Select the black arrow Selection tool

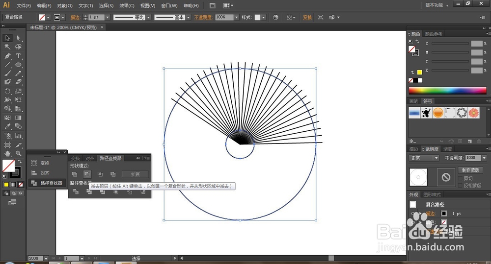coord(7,38)
